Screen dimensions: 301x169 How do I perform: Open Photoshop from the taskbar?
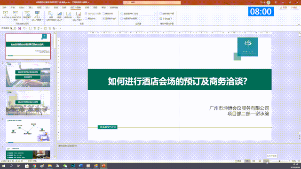[x=73, y=166]
